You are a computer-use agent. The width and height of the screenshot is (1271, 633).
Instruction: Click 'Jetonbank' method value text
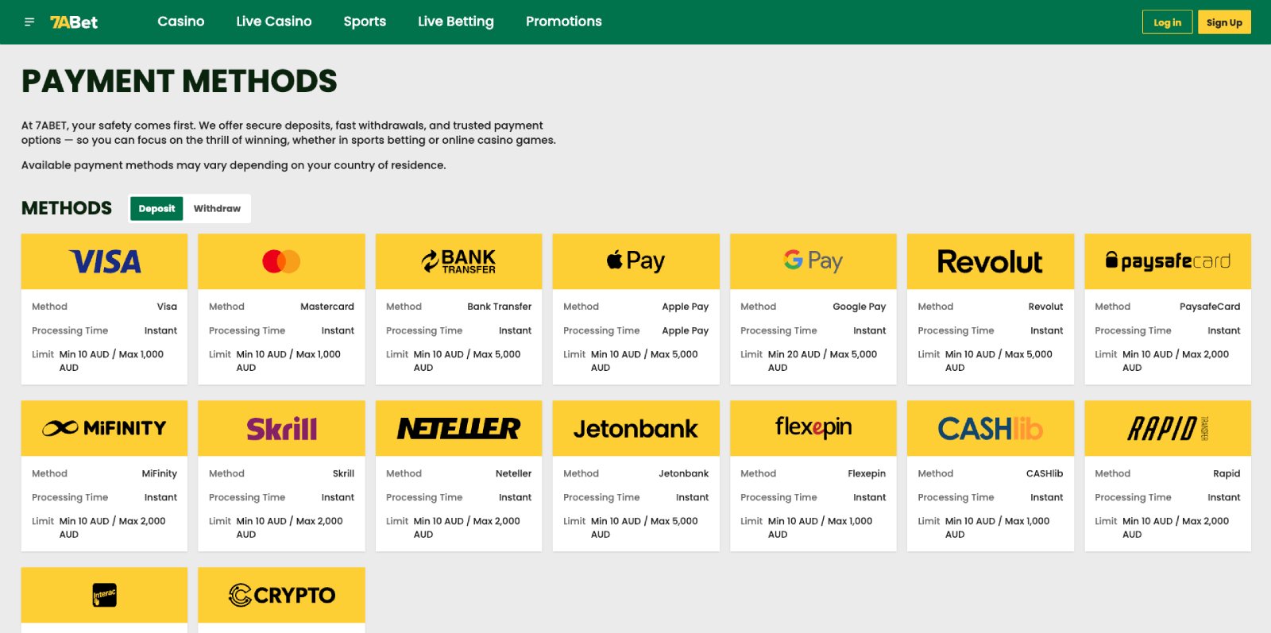click(x=684, y=473)
